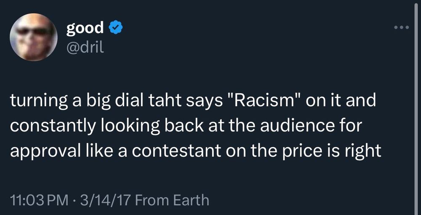Click the word "turning" in the tweet
421x215 pixels.
[35, 102]
